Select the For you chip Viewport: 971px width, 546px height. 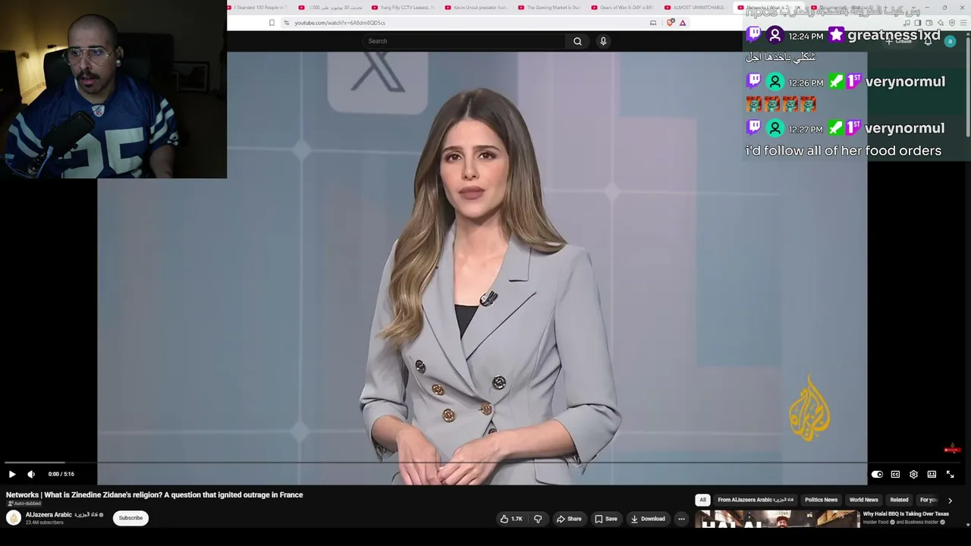pyautogui.click(x=929, y=500)
